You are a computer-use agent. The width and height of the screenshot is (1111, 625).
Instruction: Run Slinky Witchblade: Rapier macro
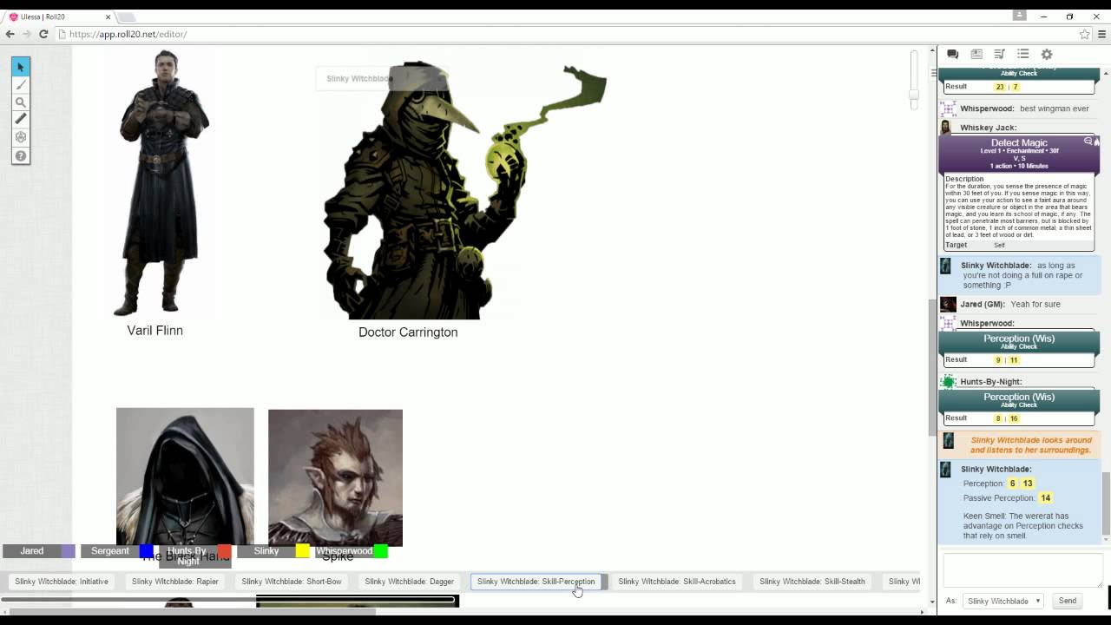tap(174, 582)
